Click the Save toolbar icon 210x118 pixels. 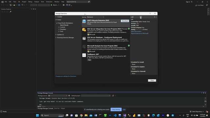(19, 5)
